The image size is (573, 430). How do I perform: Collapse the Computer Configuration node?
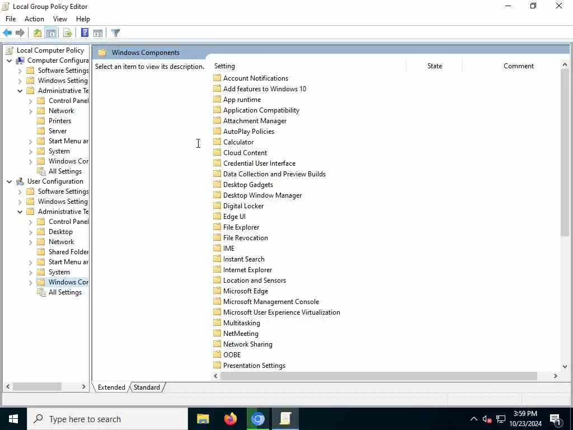[x=9, y=60]
